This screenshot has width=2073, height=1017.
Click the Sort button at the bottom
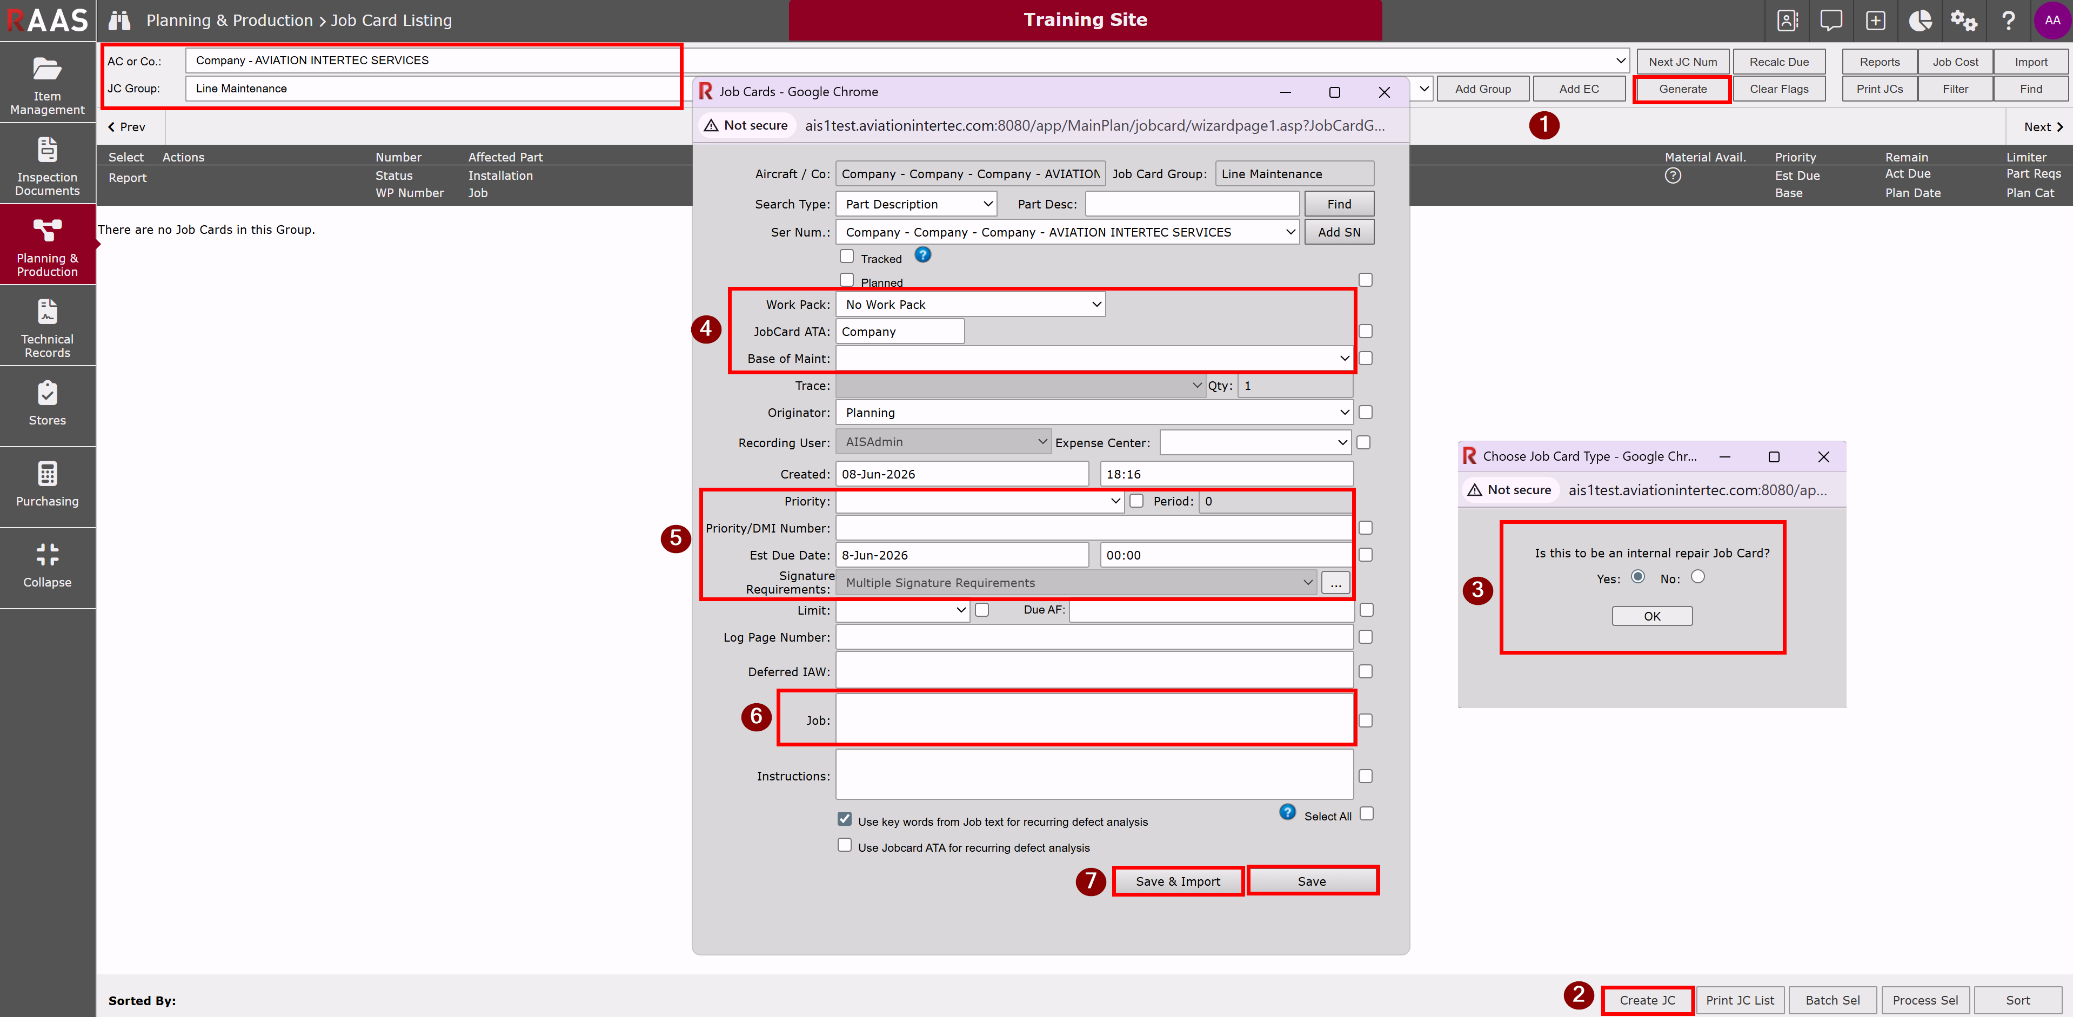[x=2018, y=1000]
